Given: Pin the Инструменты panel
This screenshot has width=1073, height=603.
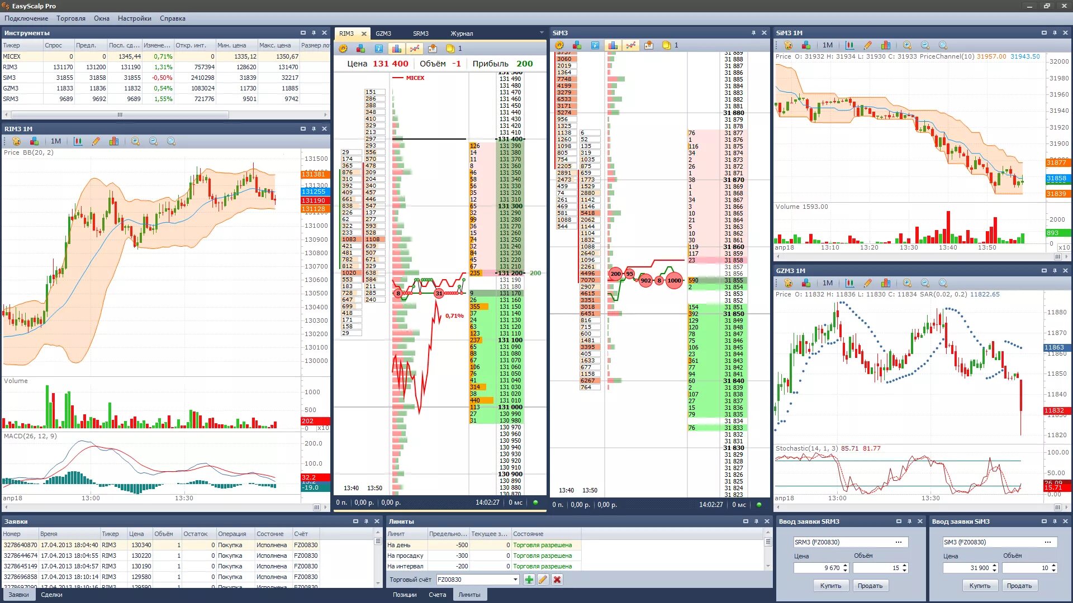Looking at the screenshot, I should click(314, 33).
